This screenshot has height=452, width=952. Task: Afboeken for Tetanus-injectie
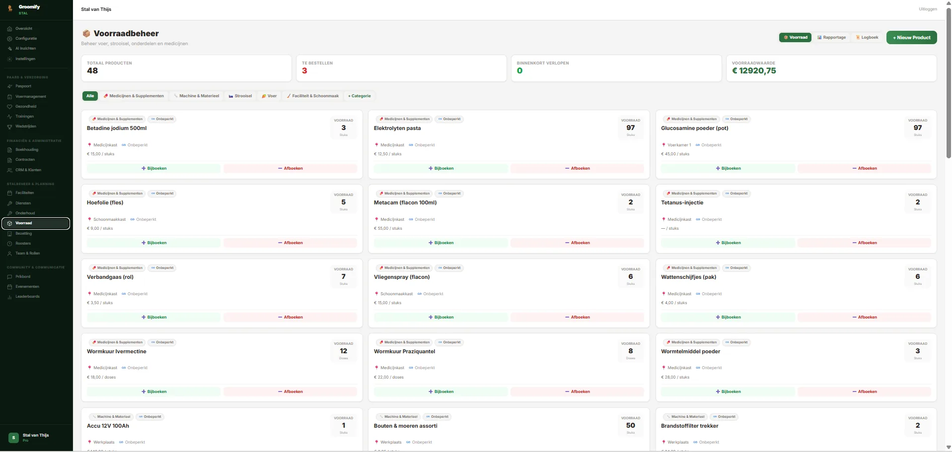[864, 243]
